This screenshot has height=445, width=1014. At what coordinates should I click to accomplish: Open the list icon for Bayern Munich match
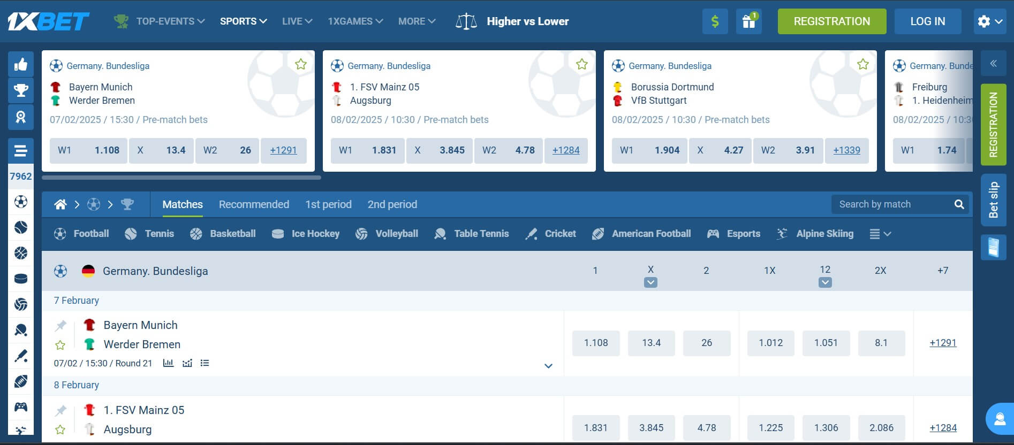[x=205, y=363]
